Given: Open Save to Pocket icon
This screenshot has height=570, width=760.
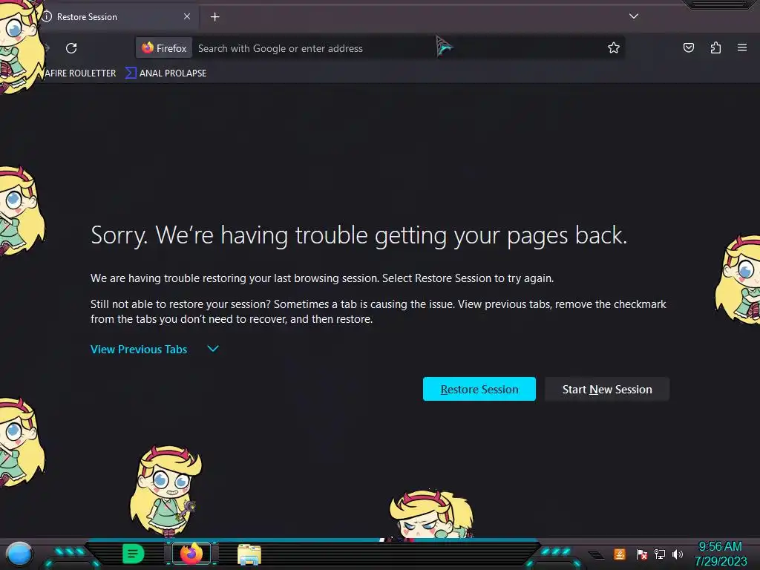Looking at the screenshot, I should point(688,47).
